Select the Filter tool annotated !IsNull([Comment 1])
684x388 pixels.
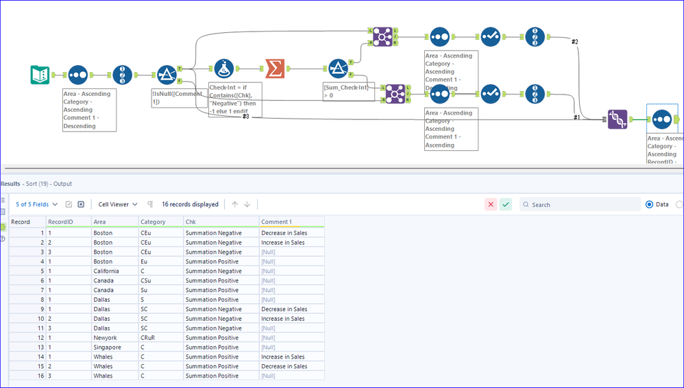tap(166, 75)
